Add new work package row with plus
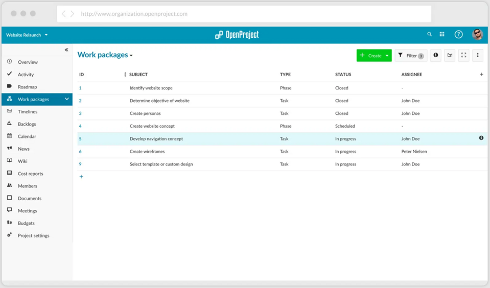The width and height of the screenshot is (490, 288). (81, 177)
